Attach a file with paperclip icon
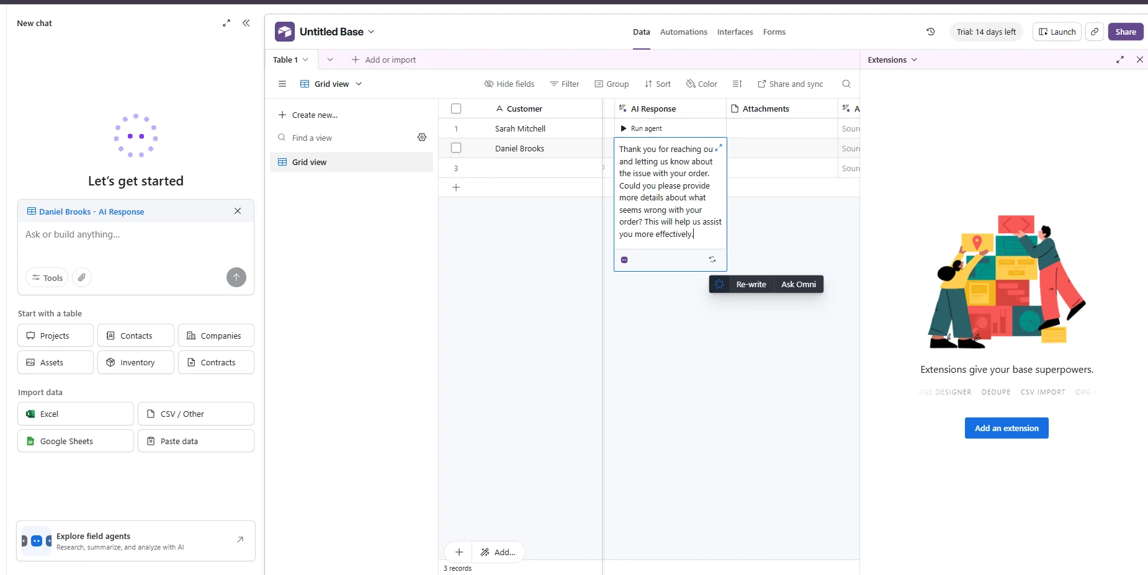Image resolution: width=1148 pixels, height=575 pixels. point(82,277)
